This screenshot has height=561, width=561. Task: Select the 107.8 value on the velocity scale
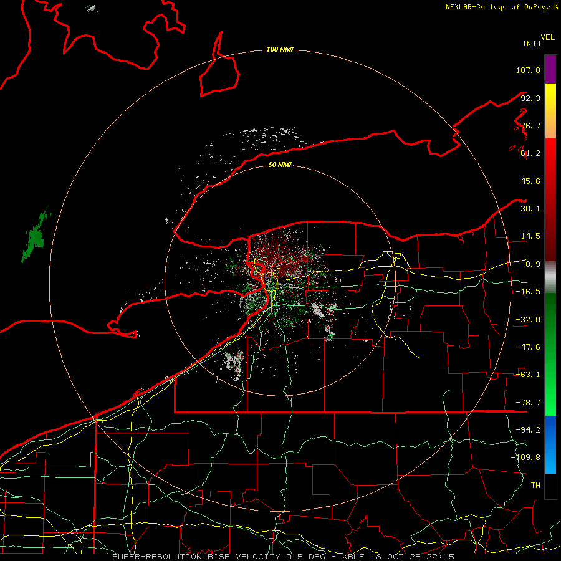click(x=528, y=70)
